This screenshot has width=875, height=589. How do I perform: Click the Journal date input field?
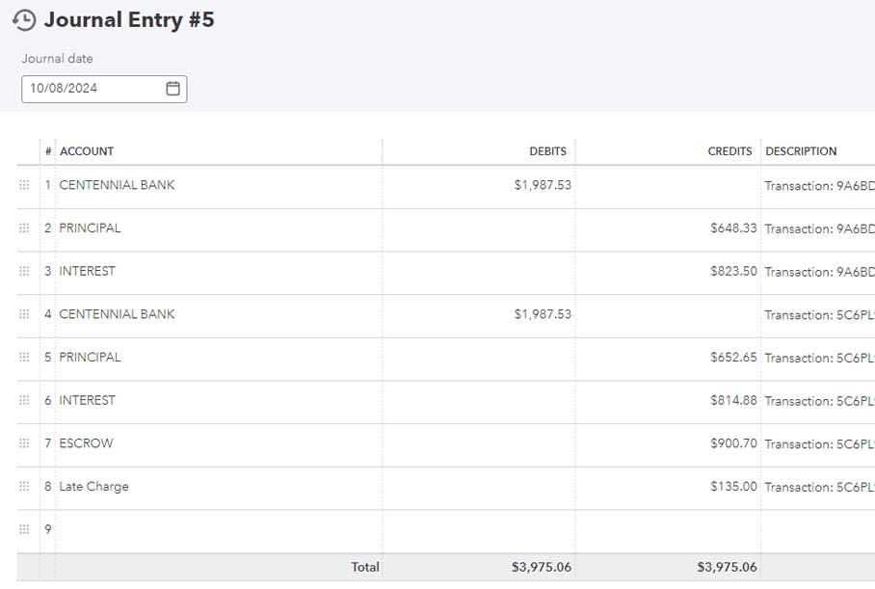(x=92, y=89)
